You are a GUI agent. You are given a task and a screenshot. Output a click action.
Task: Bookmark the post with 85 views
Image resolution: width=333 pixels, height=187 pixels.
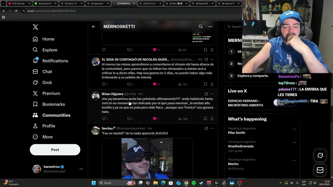205,50
